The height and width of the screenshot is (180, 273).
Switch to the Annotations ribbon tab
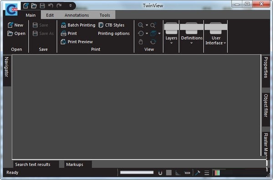[x=77, y=15]
